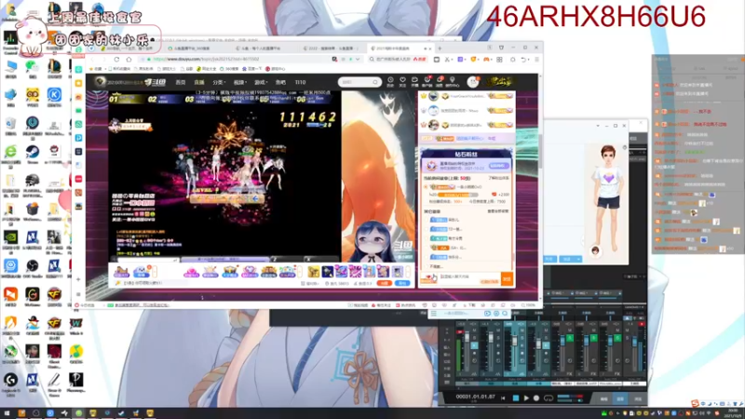This screenshot has height=419, width=745.
Task: Open the Steam desktop icon
Action: pyautogui.click(x=33, y=155)
